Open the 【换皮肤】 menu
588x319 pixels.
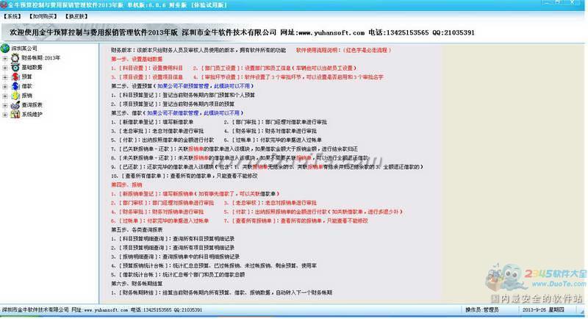76,16
